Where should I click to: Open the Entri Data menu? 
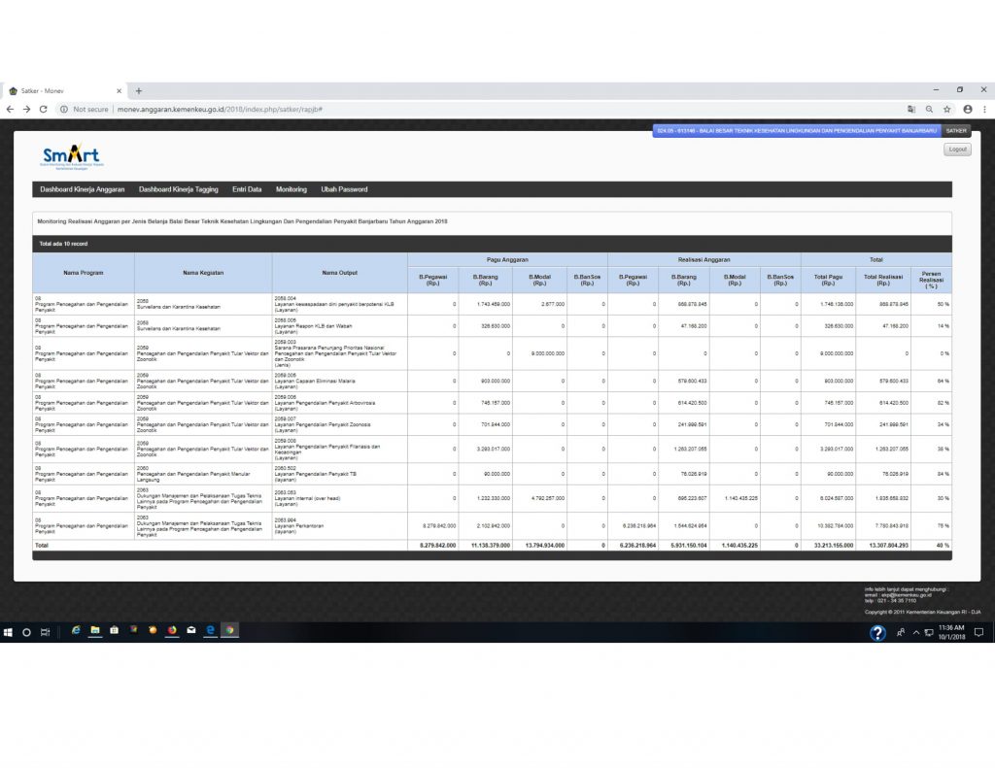247,189
